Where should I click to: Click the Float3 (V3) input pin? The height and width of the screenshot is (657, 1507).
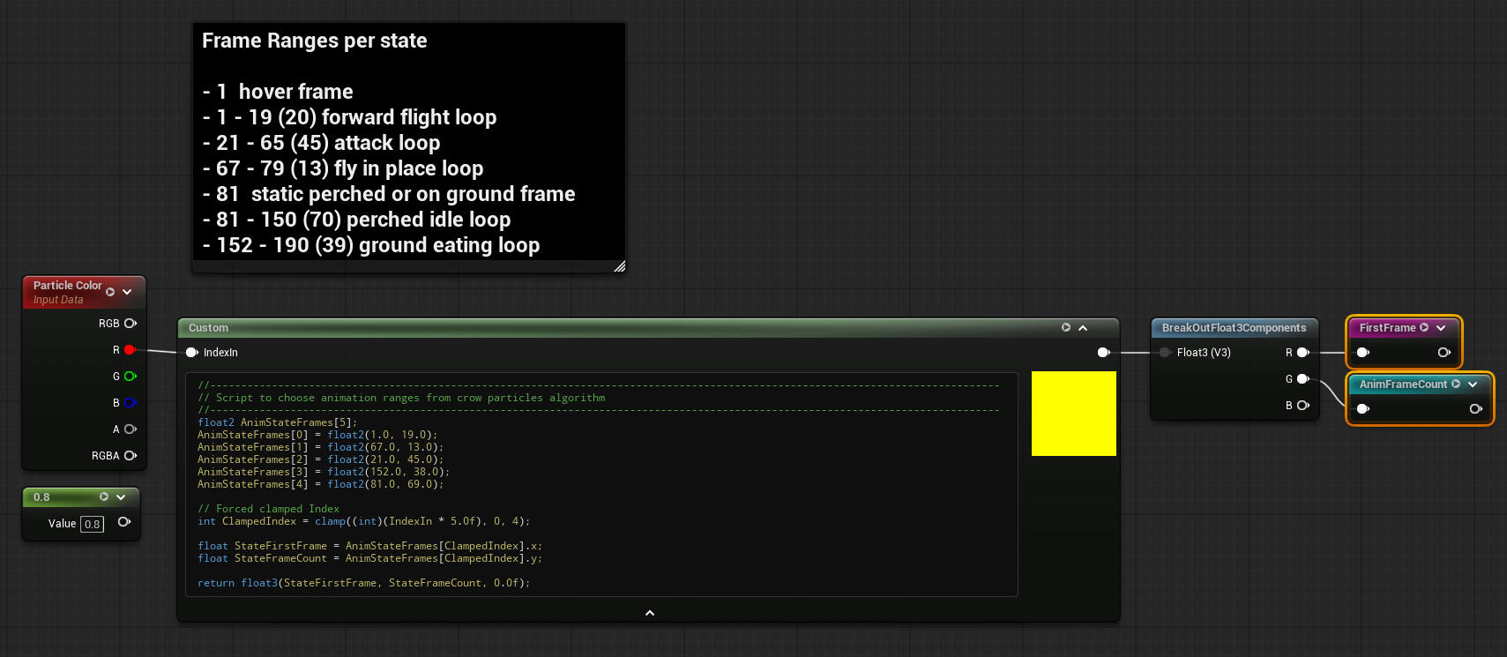point(1165,353)
